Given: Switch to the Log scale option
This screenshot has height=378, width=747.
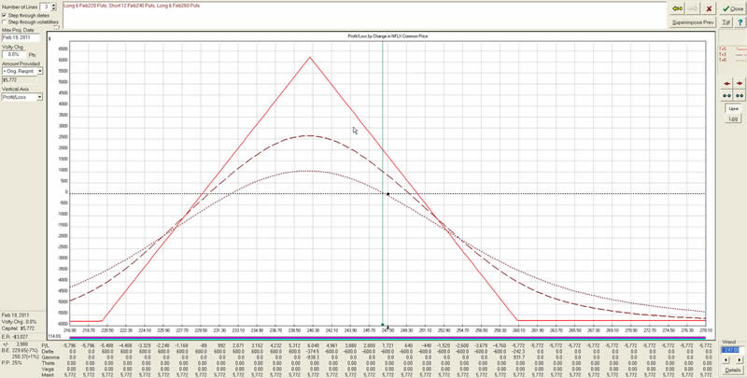Looking at the screenshot, I should coord(732,119).
